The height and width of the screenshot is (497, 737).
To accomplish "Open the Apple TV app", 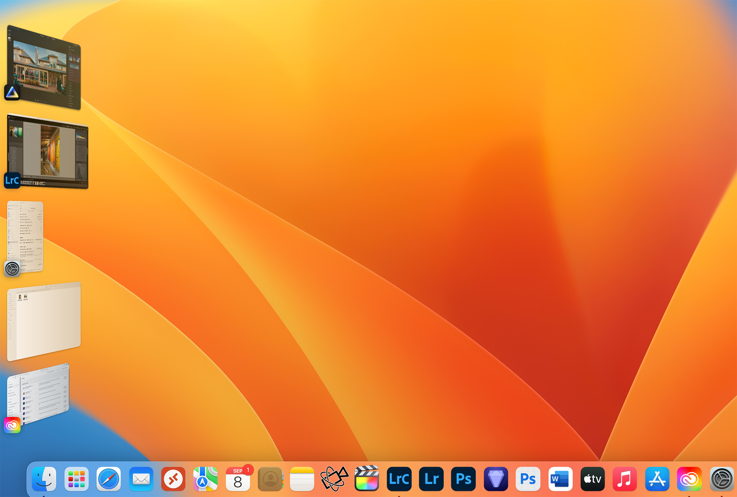I will coord(592,479).
